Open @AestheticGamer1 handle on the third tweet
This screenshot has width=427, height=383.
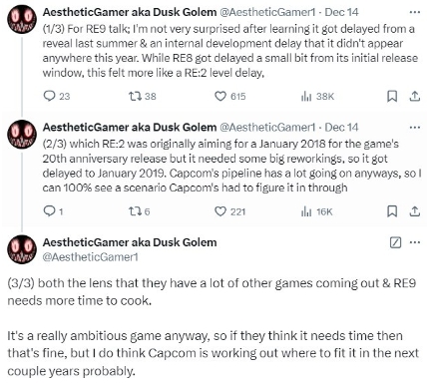(91, 257)
